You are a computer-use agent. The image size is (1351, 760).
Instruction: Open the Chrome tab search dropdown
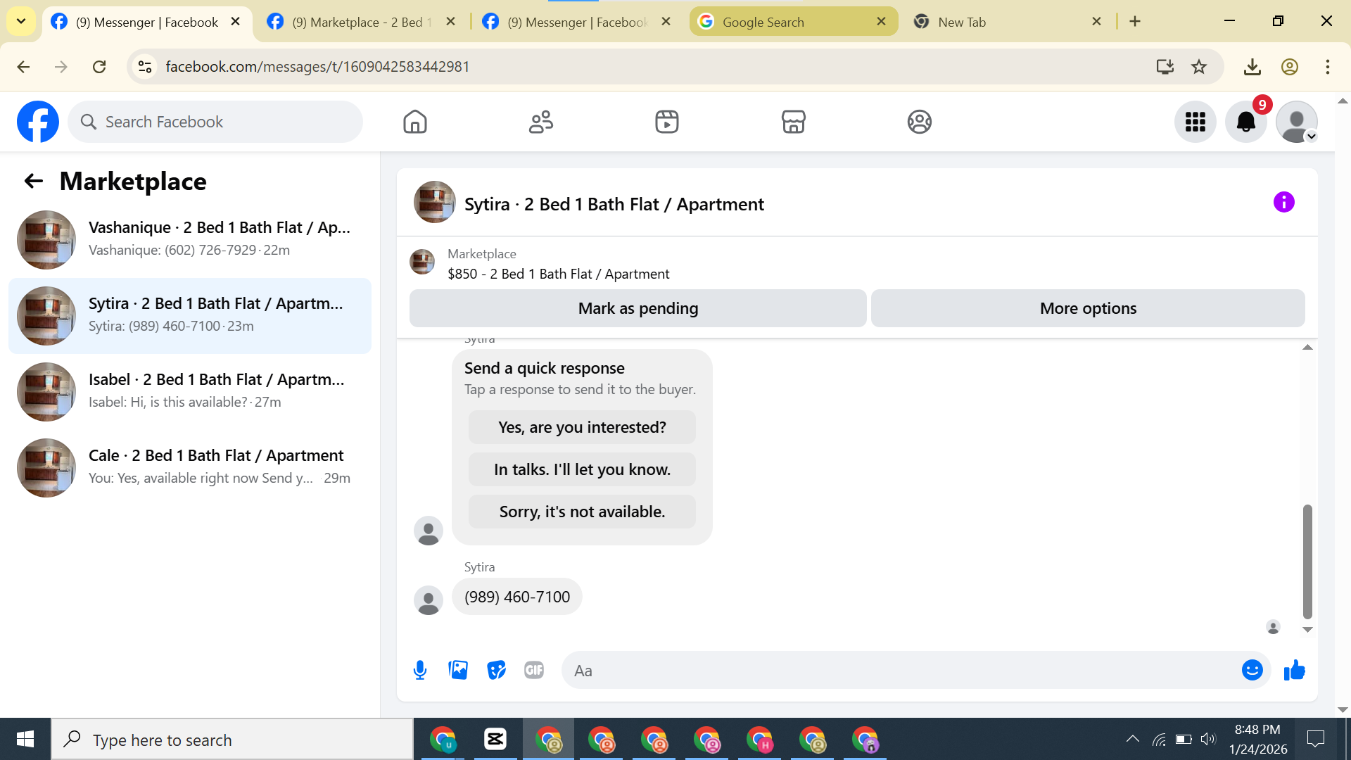tap(21, 21)
